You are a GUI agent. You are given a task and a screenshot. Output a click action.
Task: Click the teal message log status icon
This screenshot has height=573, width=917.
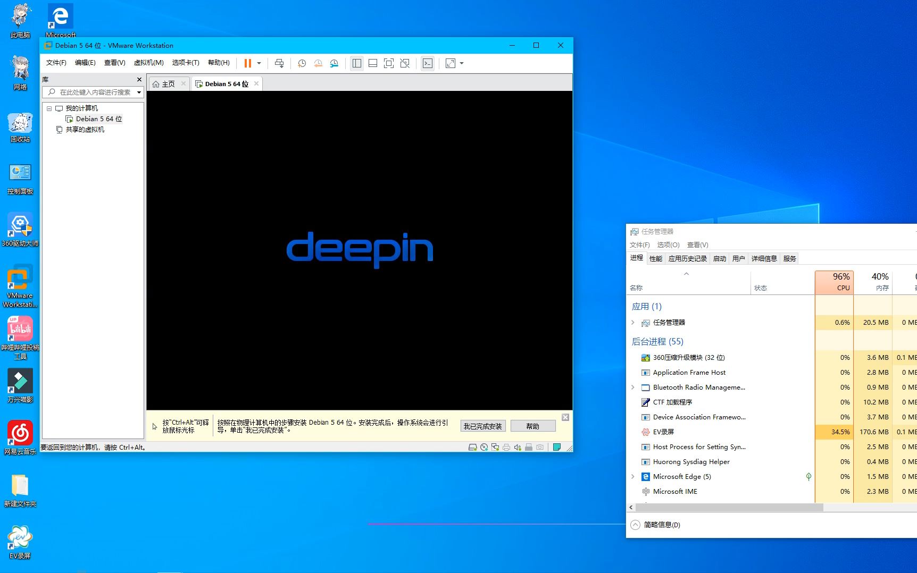click(x=557, y=448)
